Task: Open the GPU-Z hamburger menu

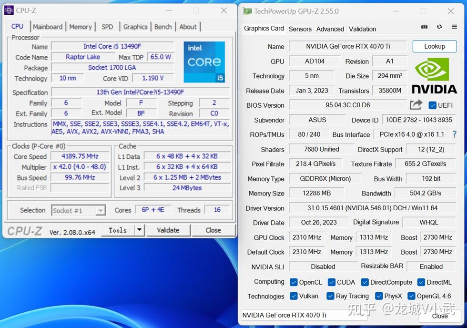Action: [454, 27]
